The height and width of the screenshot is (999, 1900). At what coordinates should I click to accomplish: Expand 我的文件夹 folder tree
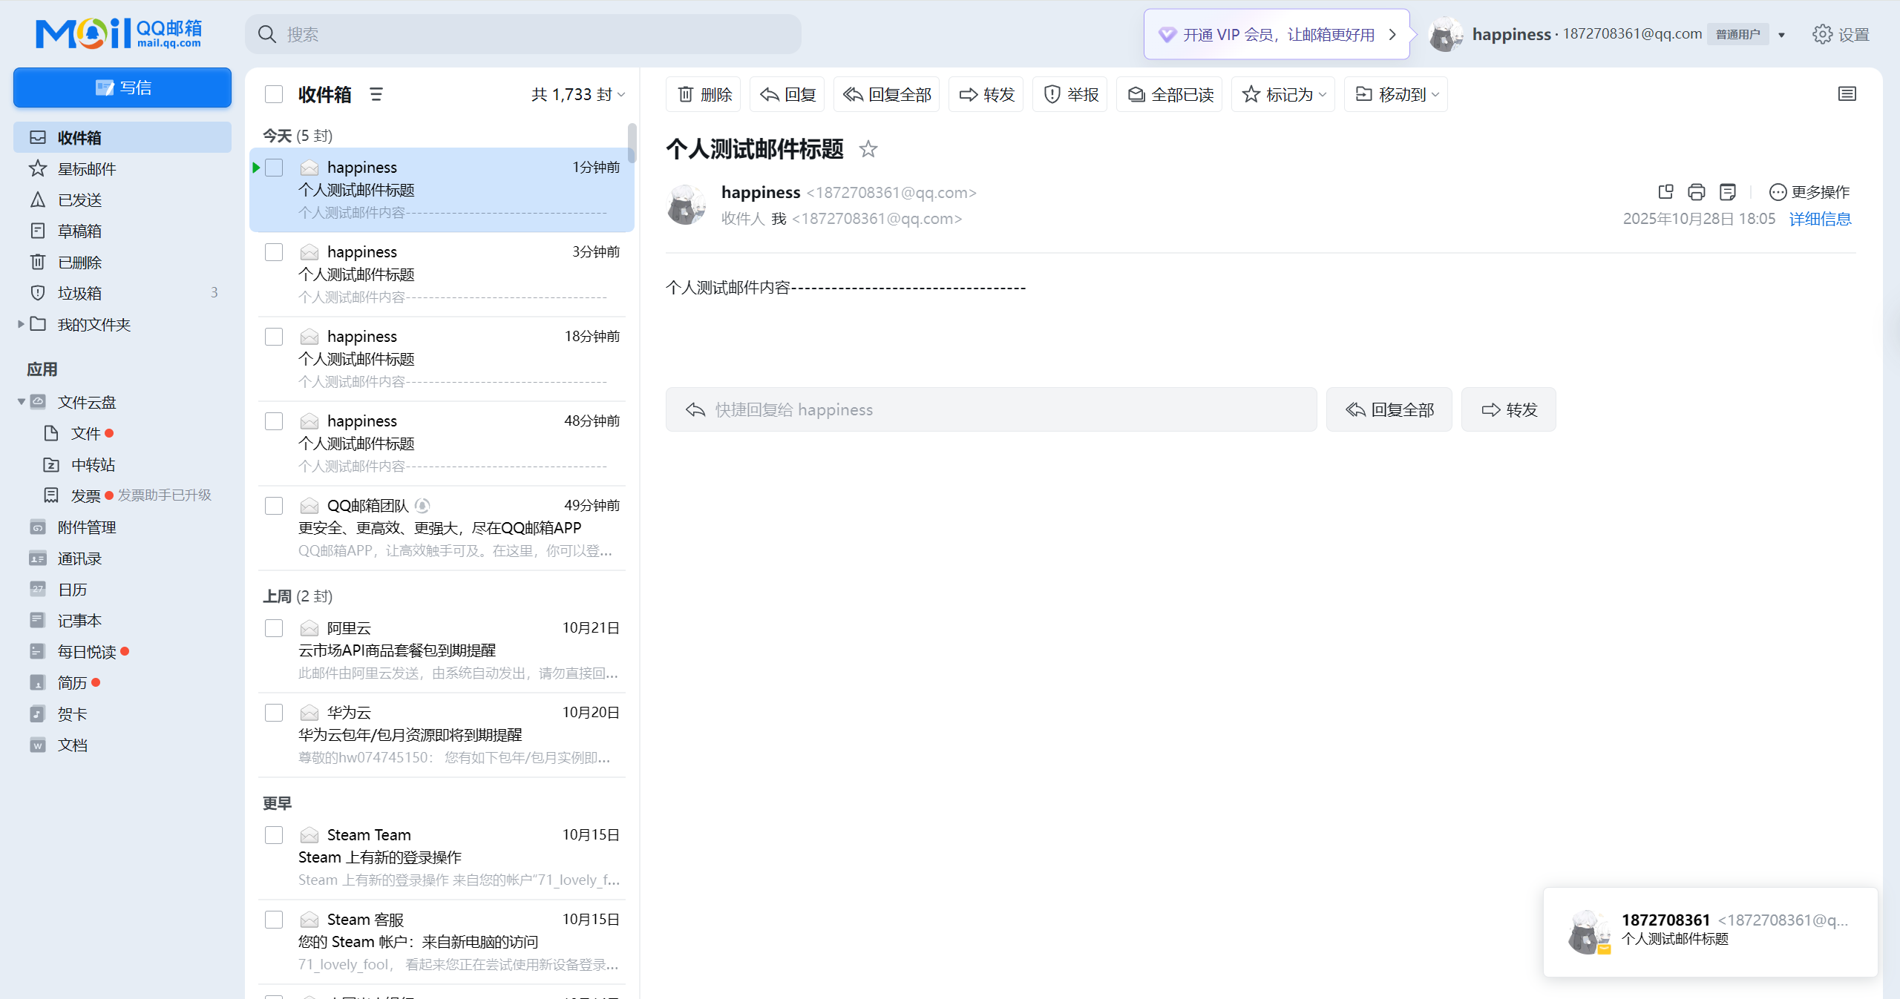click(x=21, y=324)
